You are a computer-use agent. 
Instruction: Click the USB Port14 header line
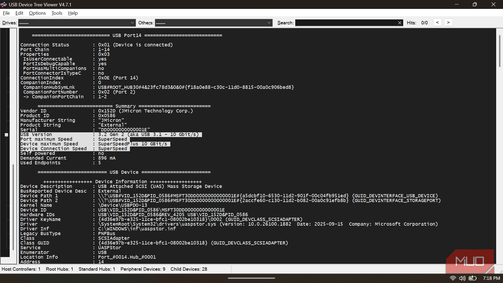click(x=127, y=35)
